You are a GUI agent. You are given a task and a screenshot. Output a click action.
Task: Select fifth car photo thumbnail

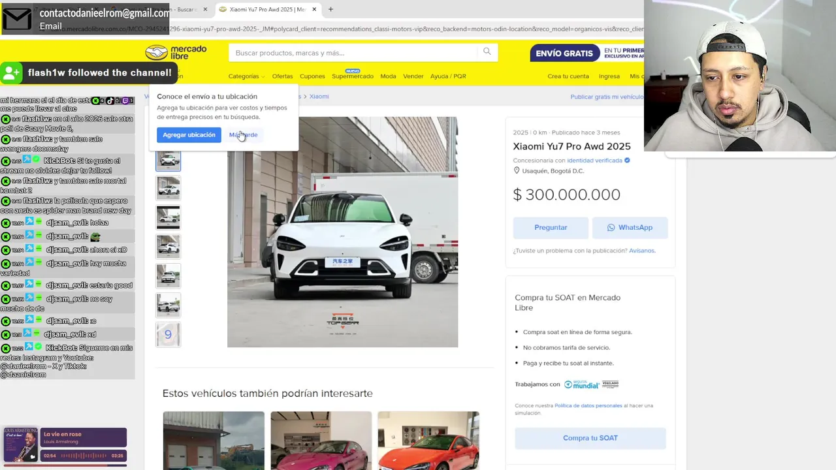tap(168, 276)
